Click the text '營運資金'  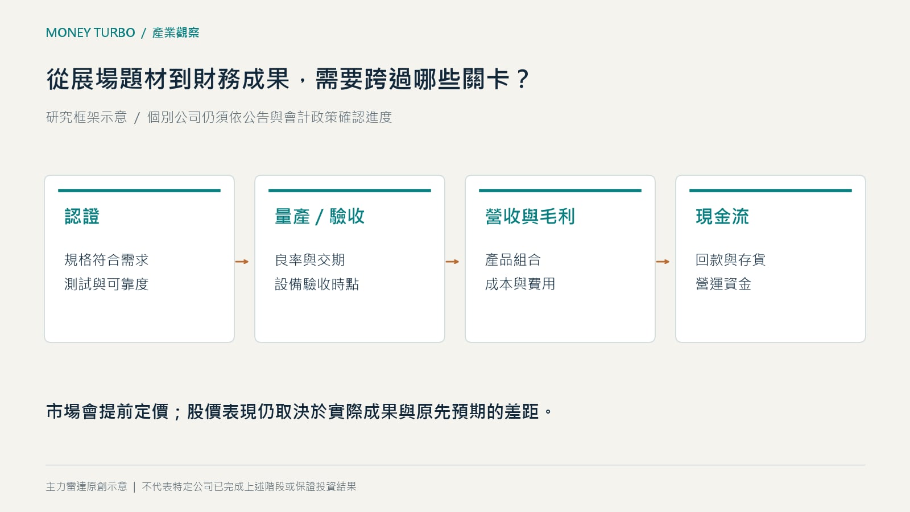pyautogui.click(x=723, y=284)
